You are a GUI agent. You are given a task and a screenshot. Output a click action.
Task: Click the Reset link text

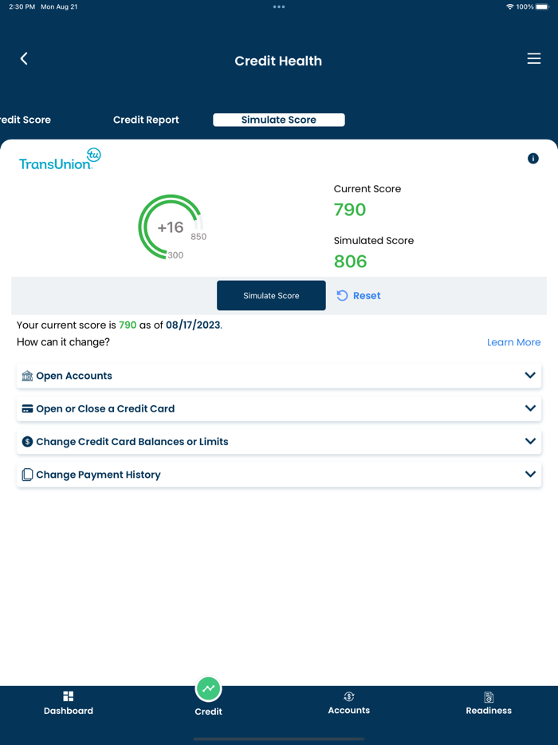(367, 296)
